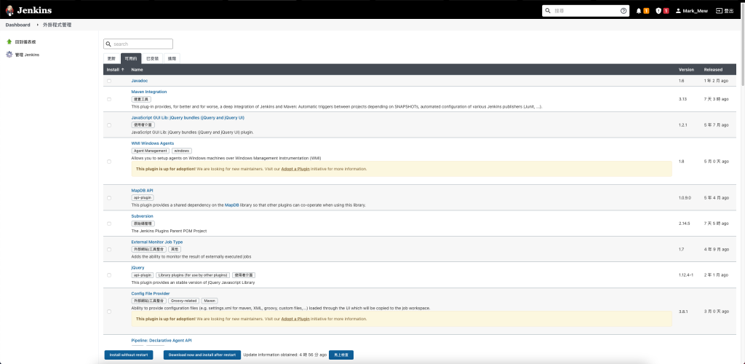Check the Javadoc plugin checkbox
The width and height of the screenshot is (745, 364).
click(109, 81)
